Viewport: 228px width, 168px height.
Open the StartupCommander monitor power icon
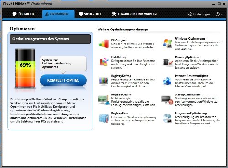[167, 100]
